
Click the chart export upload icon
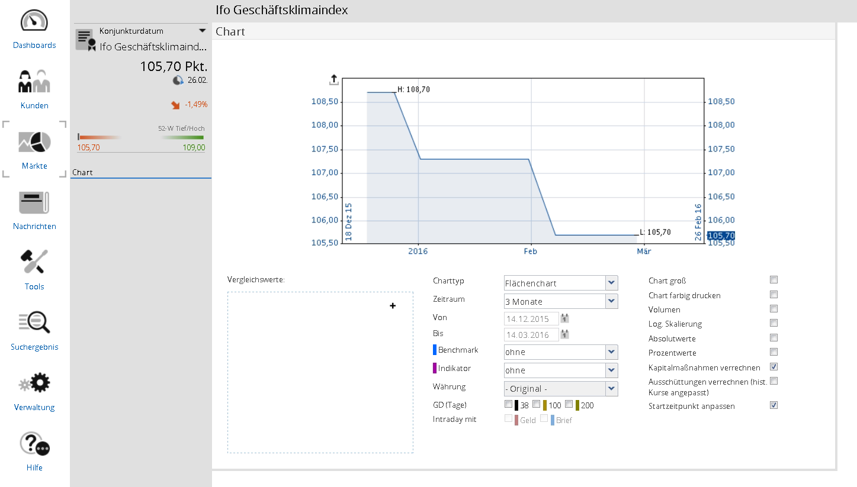[x=333, y=80]
